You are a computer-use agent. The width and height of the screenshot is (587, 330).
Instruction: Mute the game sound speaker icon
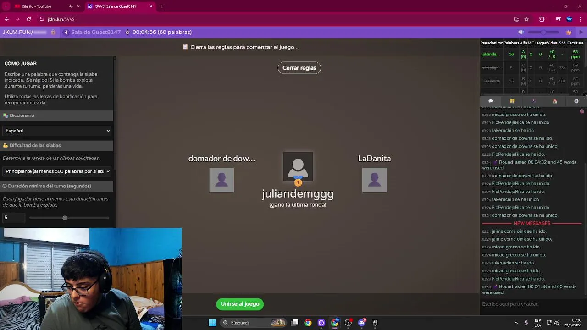coord(521,32)
